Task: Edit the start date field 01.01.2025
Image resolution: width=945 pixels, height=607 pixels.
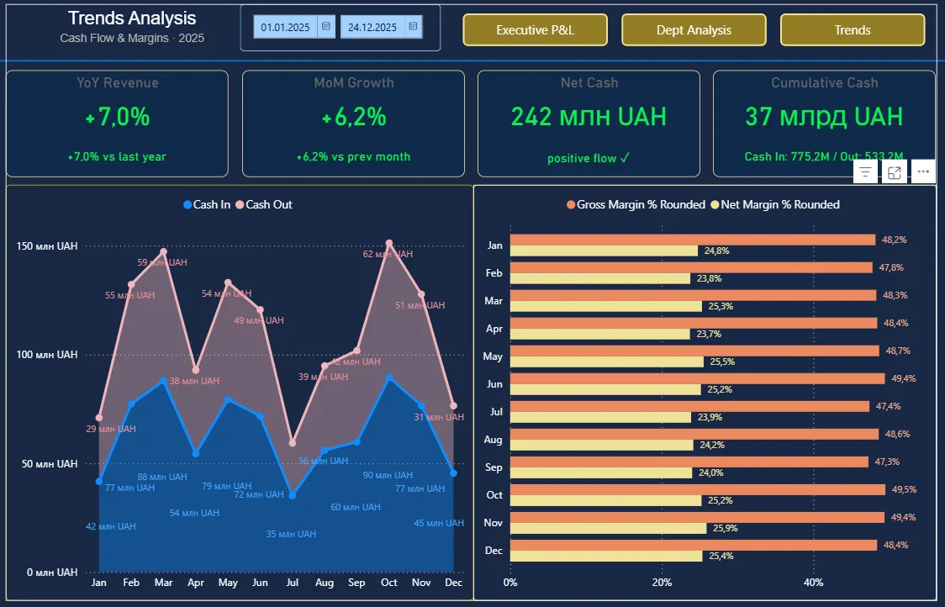Action: pos(286,27)
